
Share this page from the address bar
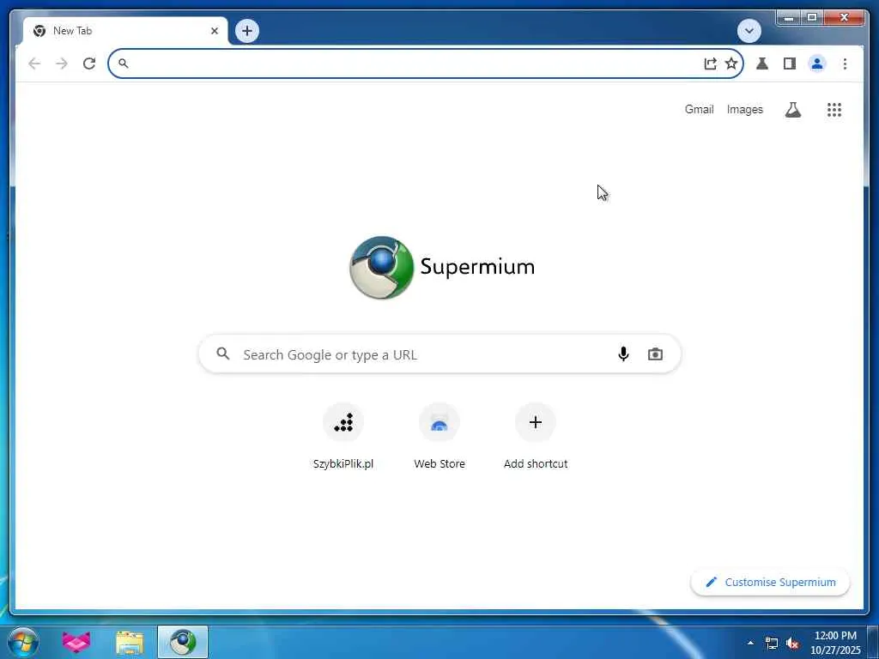(710, 63)
